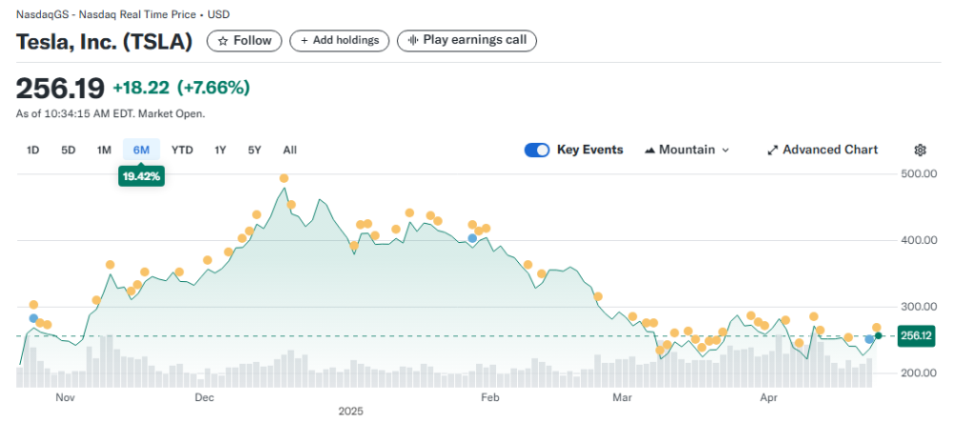
Task: Expand the Mountain chart type dropdown chevron
Action: pos(725,151)
